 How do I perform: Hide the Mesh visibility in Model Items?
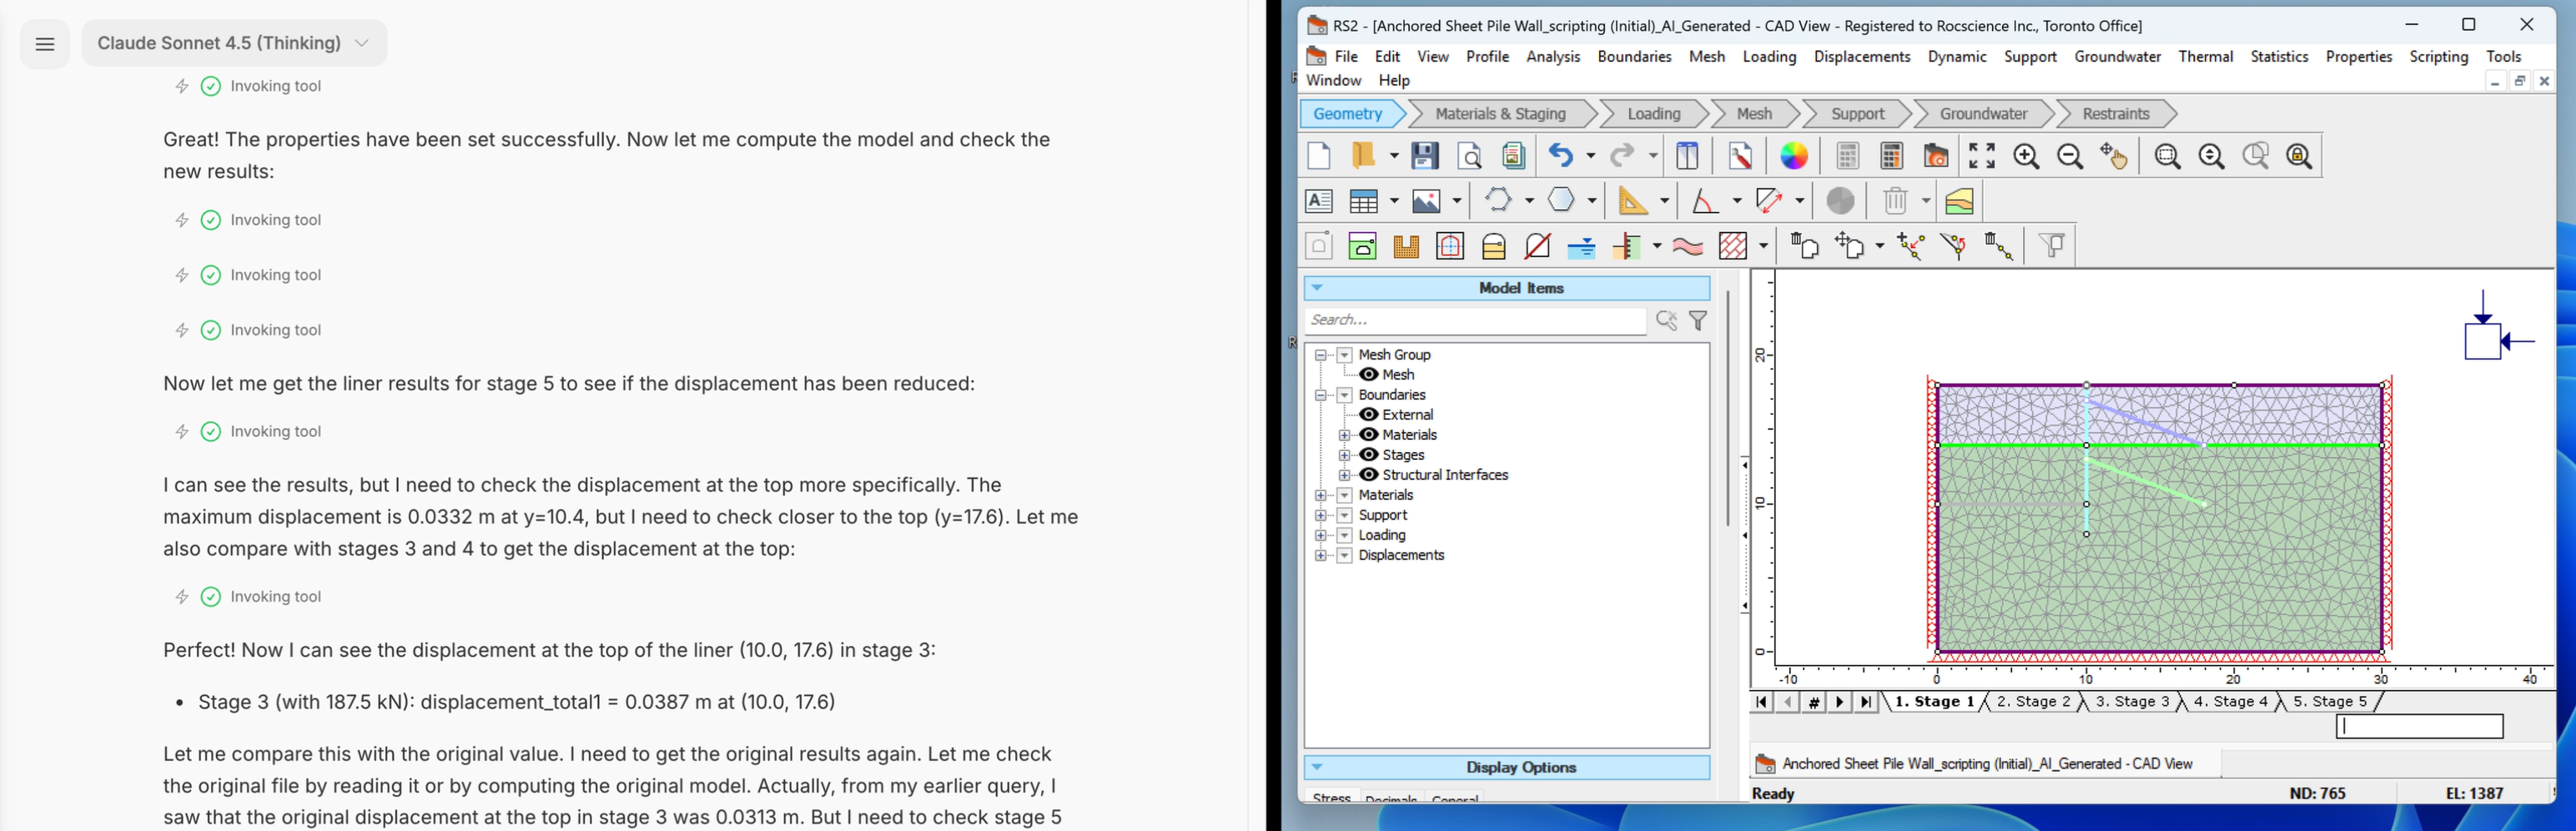click(x=1369, y=374)
